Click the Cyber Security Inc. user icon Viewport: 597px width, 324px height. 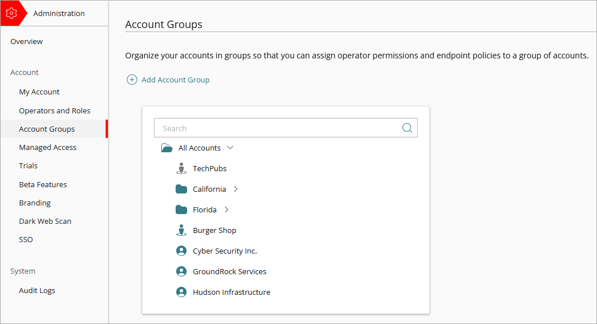click(181, 251)
